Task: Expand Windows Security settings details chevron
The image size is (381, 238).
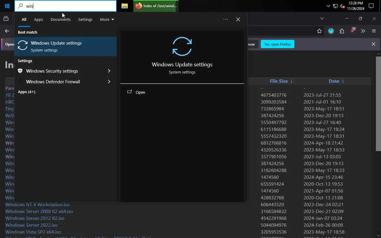Action: (109, 71)
